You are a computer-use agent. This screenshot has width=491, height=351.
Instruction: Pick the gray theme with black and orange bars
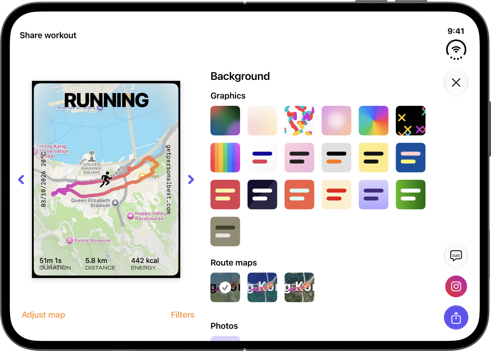pos(336,157)
